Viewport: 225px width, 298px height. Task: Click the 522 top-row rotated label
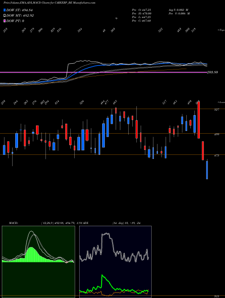tap(160, 30)
